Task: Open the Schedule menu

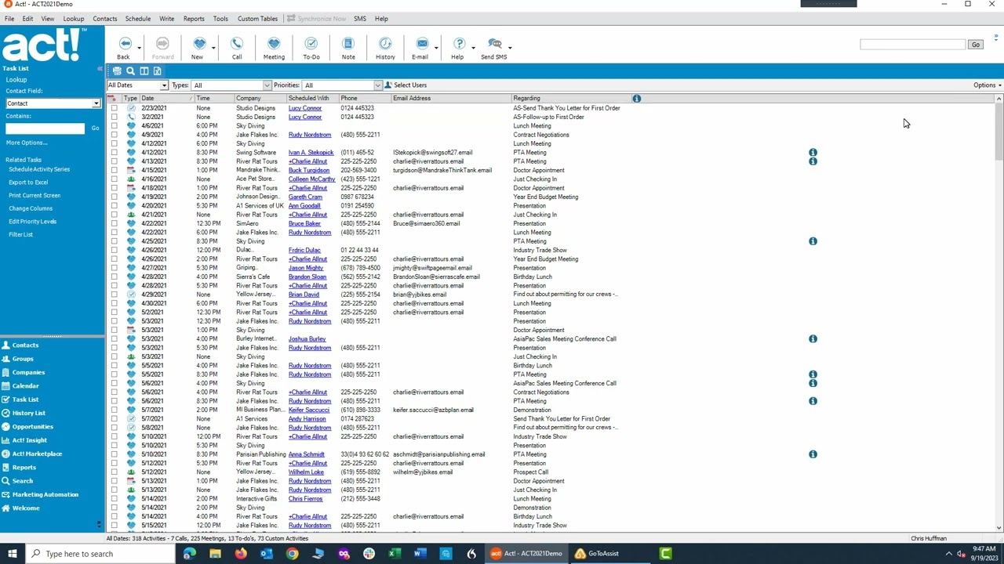Action: (x=137, y=19)
